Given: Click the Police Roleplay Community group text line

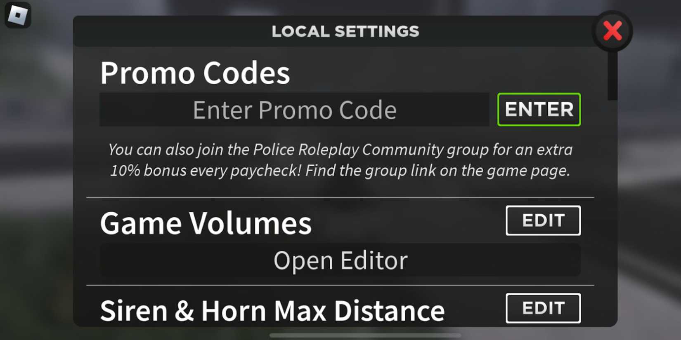Looking at the screenshot, I should (340, 149).
